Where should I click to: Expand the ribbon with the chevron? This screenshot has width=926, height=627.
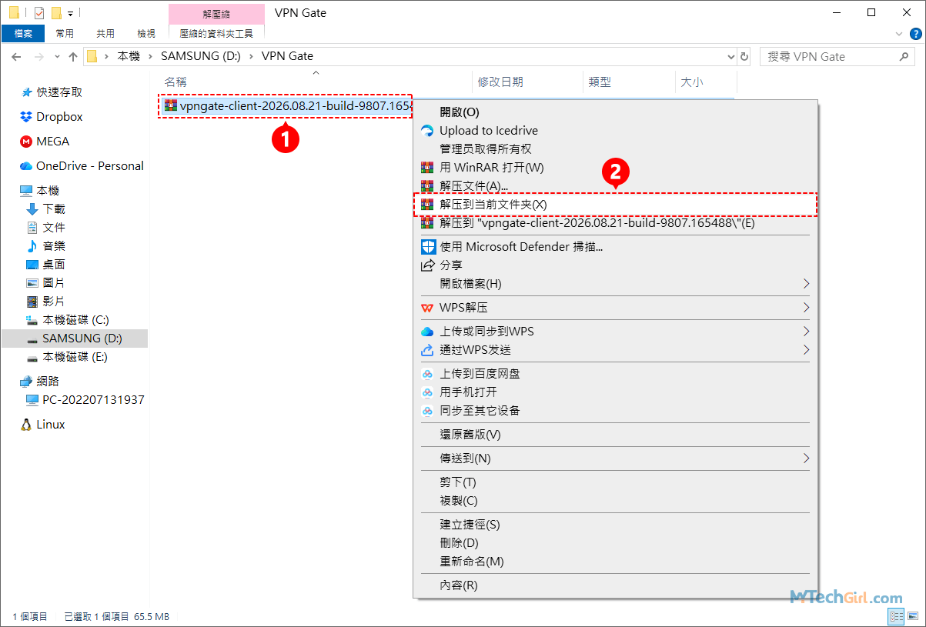point(900,34)
